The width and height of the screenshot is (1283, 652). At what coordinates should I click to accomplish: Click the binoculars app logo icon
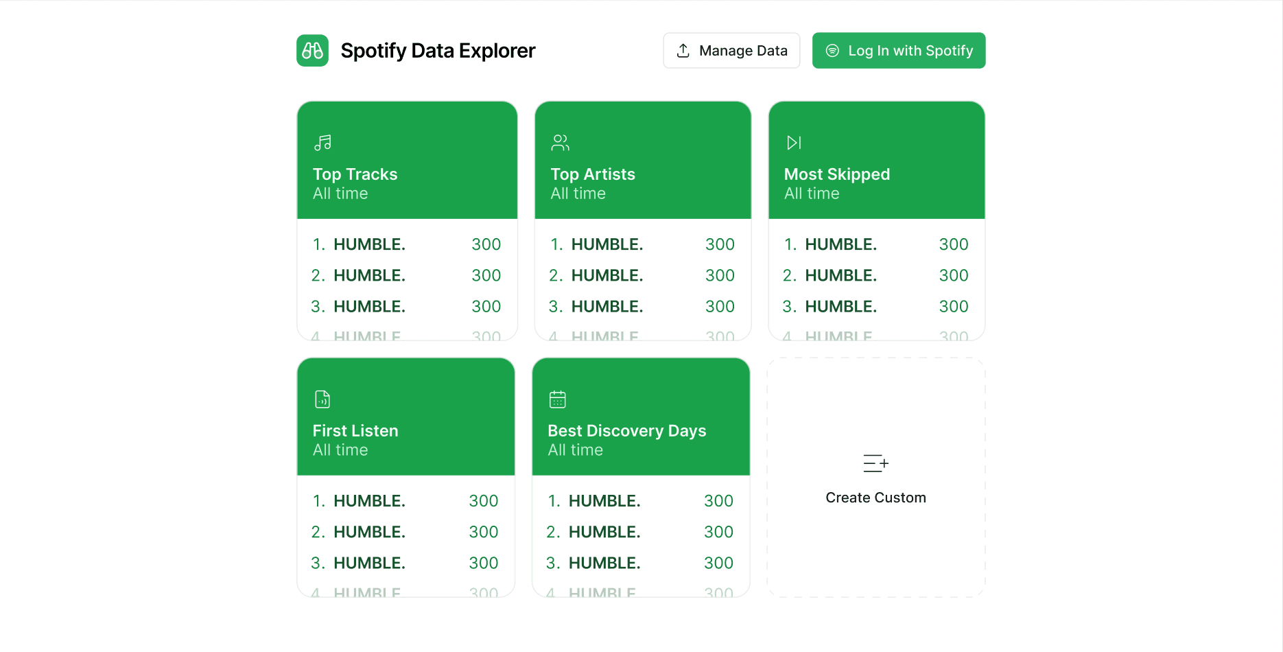click(x=312, y=51)
